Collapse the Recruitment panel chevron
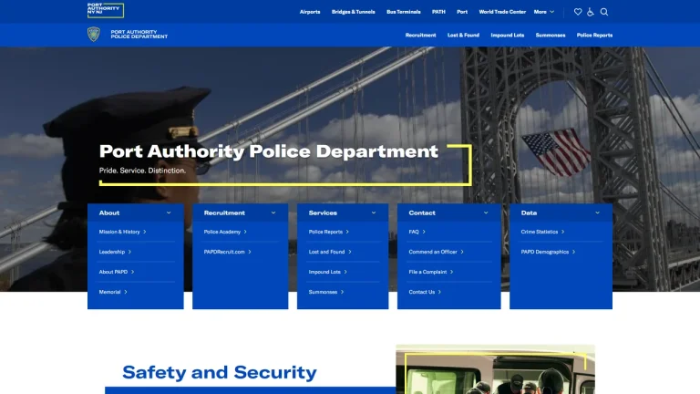700x394 pixels. (x=273, y=213)
